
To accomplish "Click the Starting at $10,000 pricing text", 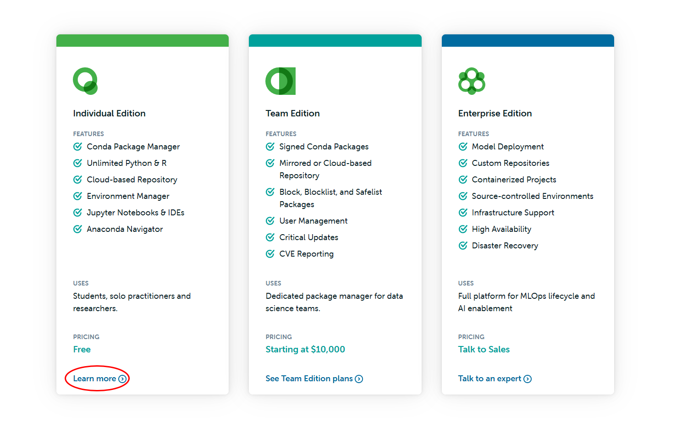I will point(305,349).
